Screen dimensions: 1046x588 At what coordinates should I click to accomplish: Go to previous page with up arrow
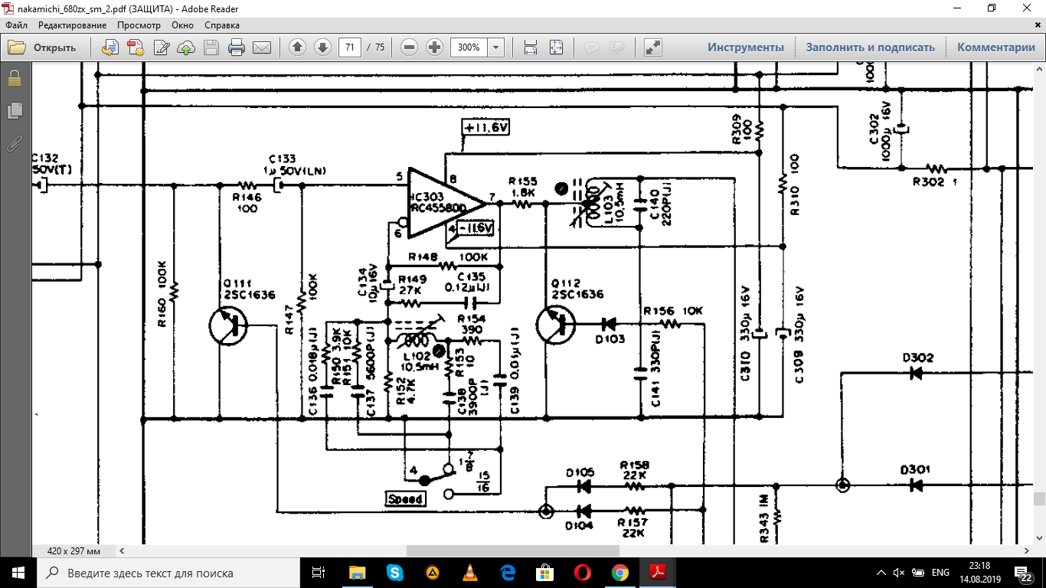tap(297, 47)
